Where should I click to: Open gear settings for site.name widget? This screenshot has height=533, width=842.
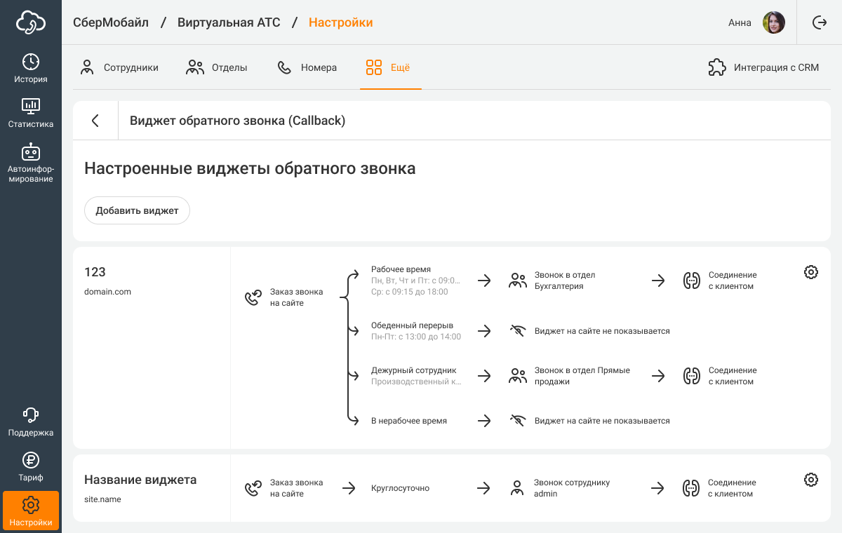point(810,480)
